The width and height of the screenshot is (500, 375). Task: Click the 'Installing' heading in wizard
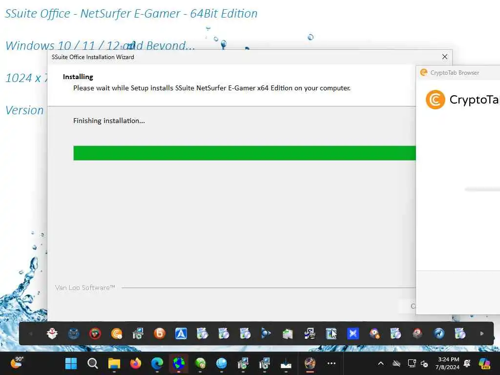tap(78, 77)
